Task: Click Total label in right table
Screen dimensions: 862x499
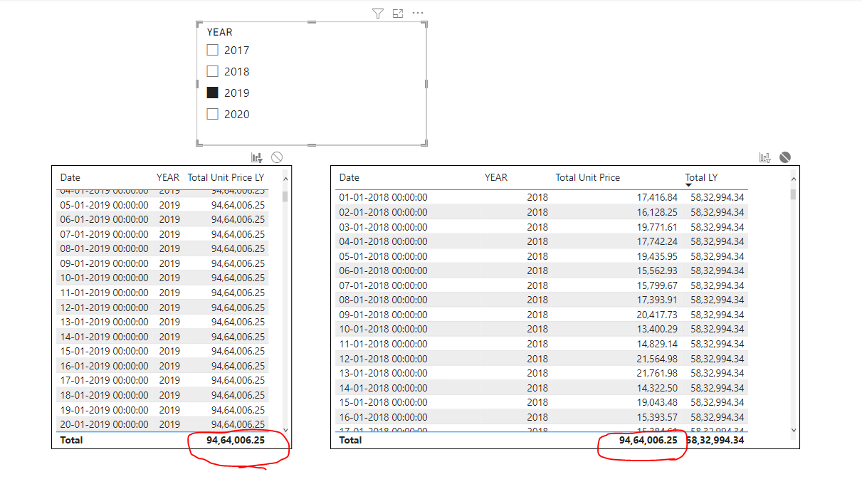Action: (x=350, y=440)
